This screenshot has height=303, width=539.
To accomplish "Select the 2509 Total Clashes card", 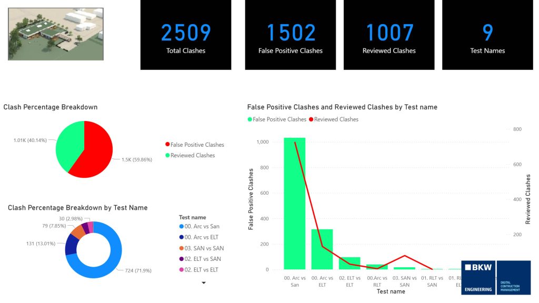I will coord(186,35).
